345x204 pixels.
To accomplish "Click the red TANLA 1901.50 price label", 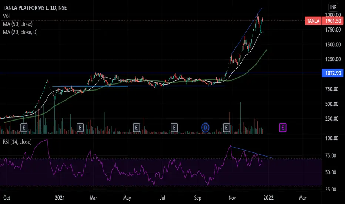I will [x=324, y=21].
